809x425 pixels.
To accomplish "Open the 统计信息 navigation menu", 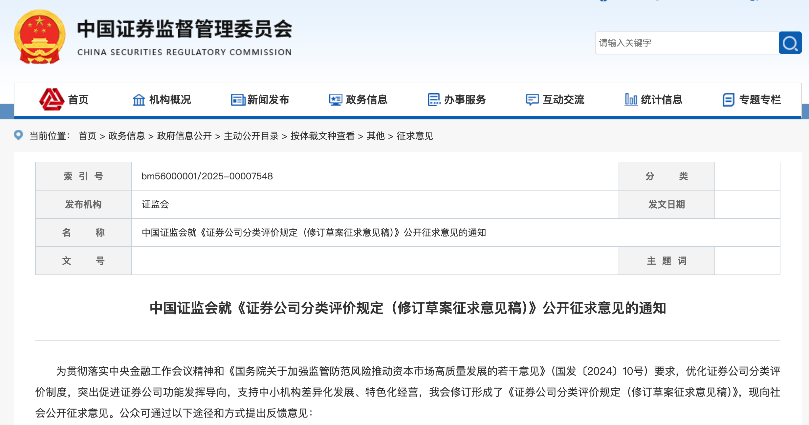I will pos(661,100).
